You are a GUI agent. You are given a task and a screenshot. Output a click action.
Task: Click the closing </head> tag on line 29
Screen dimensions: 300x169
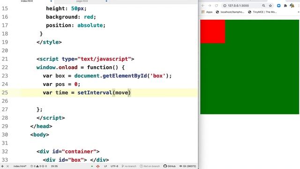(41, 126)
